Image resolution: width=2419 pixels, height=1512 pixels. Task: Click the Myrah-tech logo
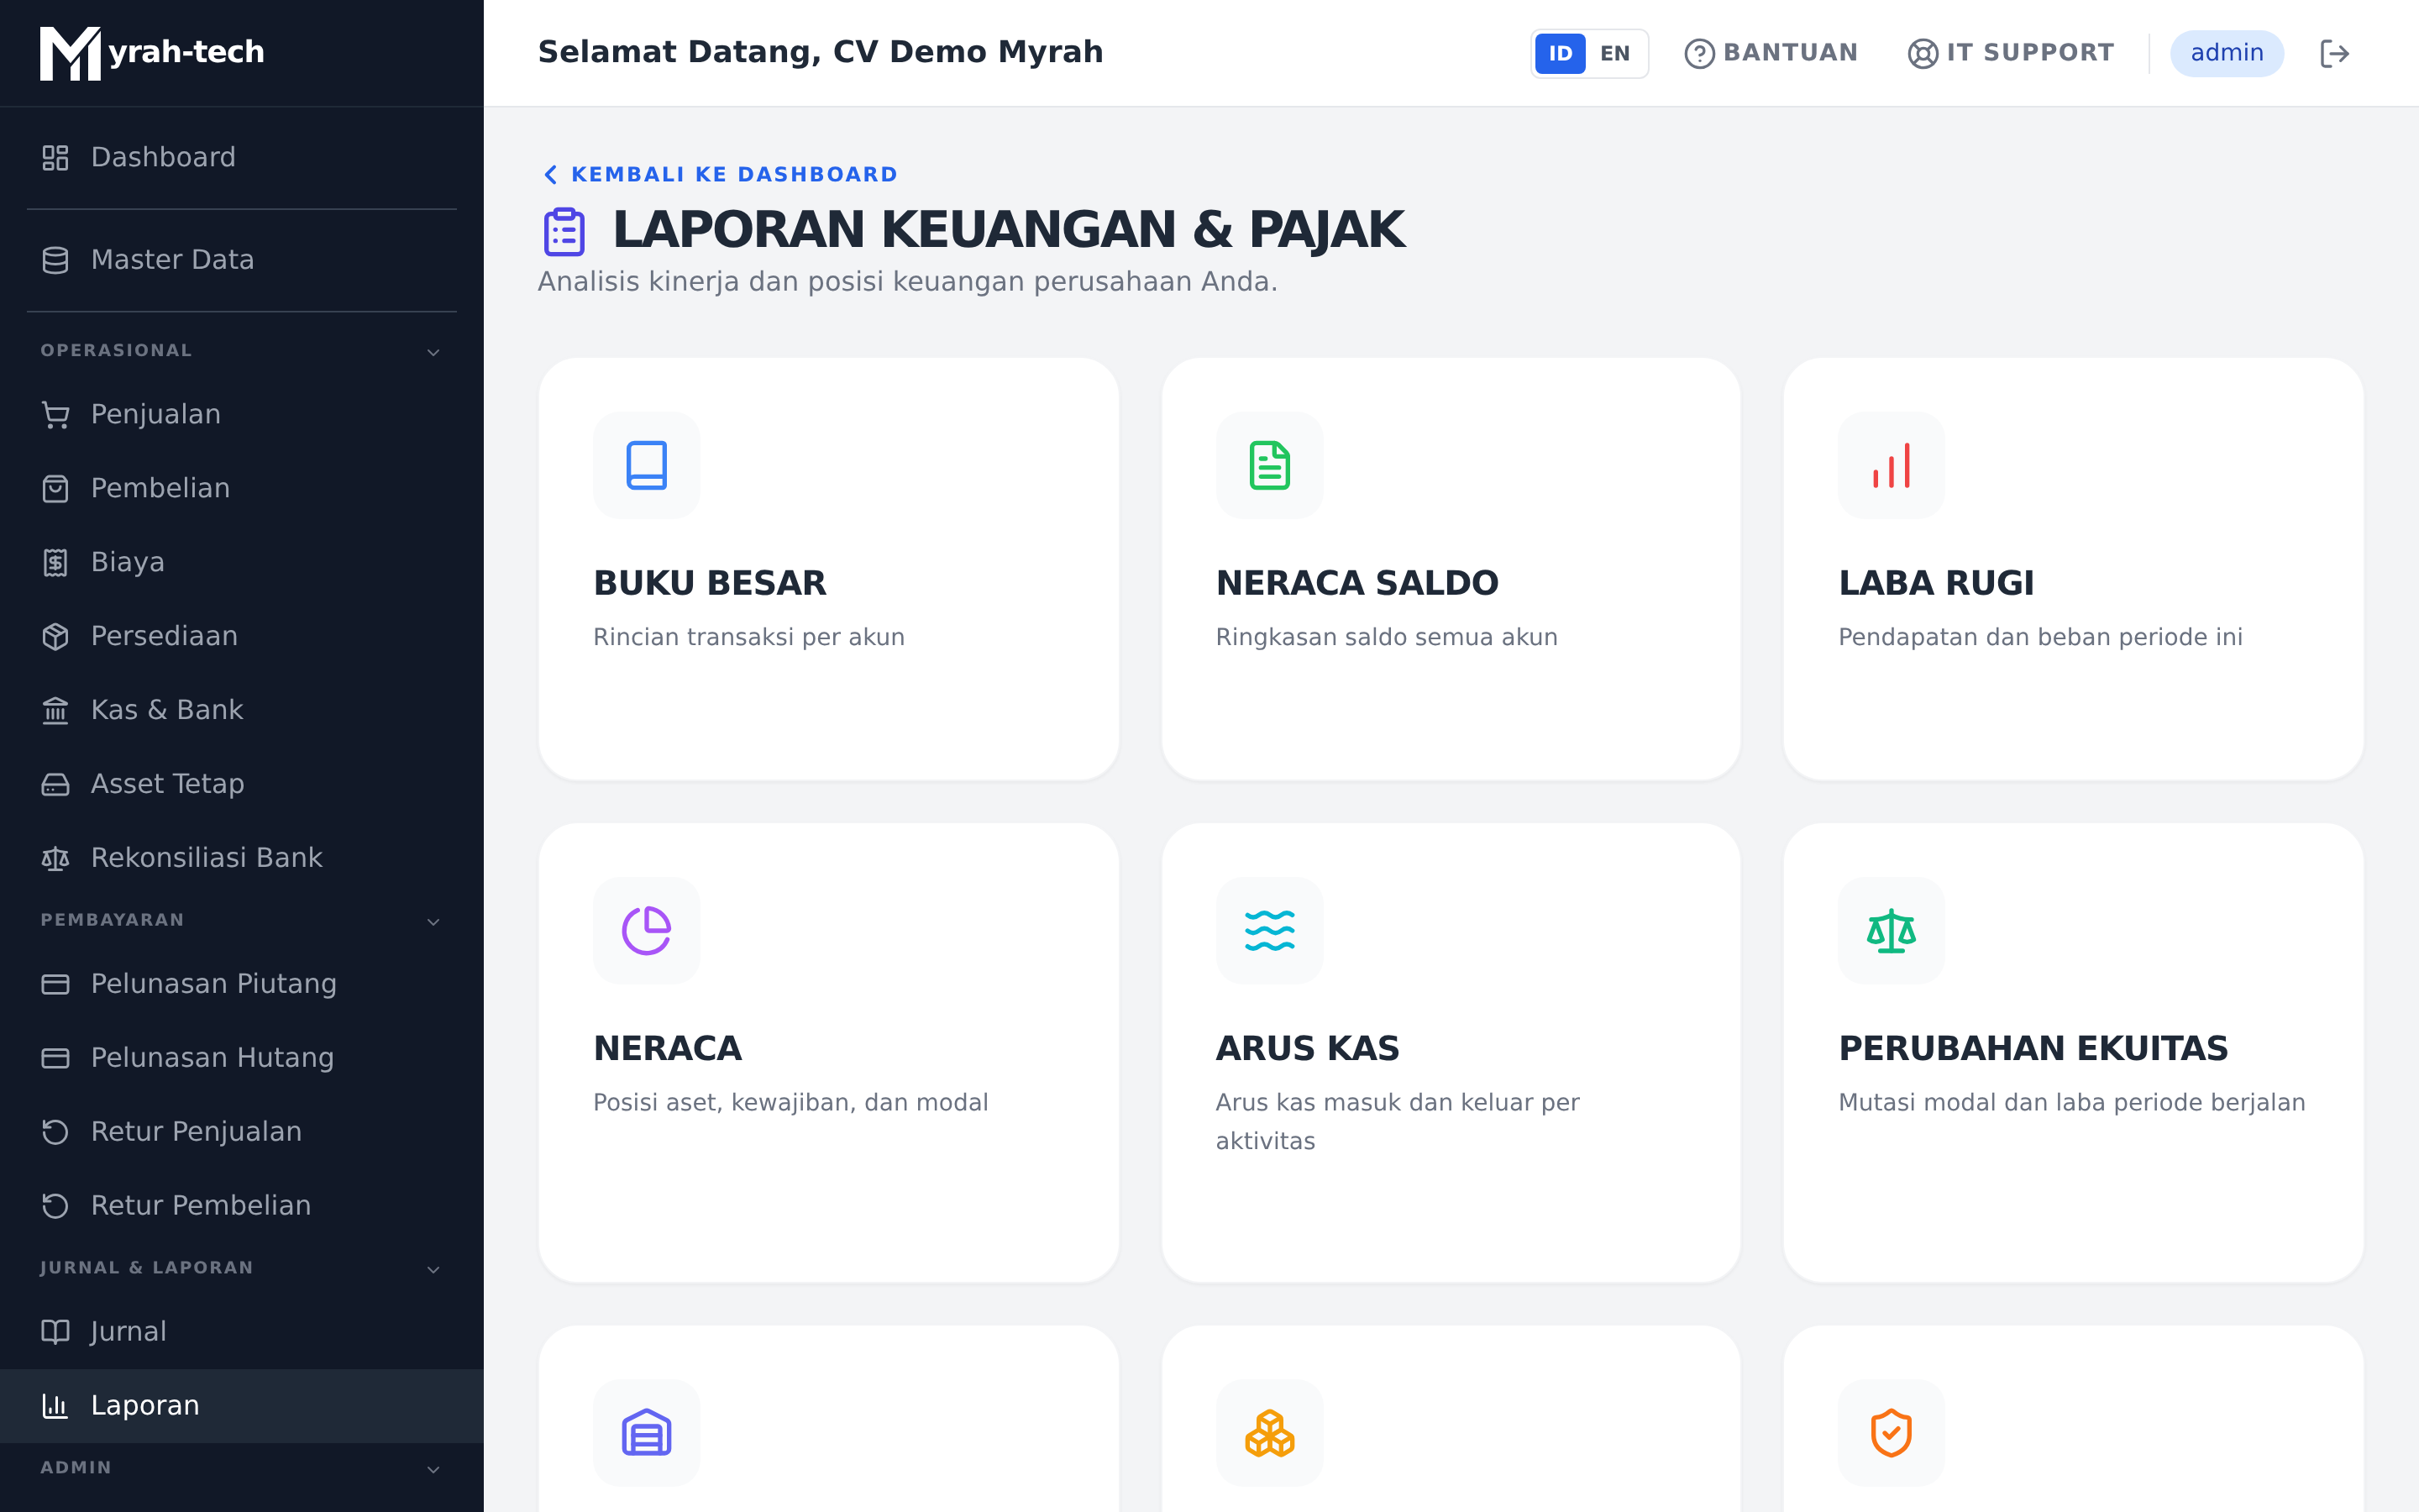(152, 52)
